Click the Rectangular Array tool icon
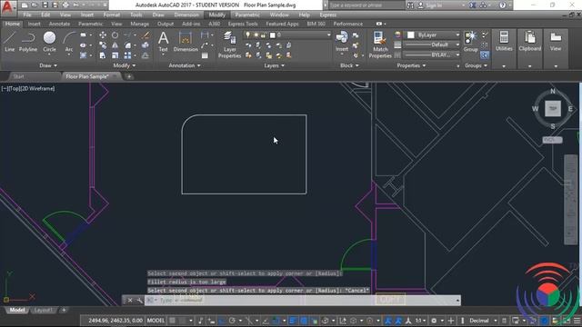The width and height of the screenshot is (582, 327). click(127, 55)
